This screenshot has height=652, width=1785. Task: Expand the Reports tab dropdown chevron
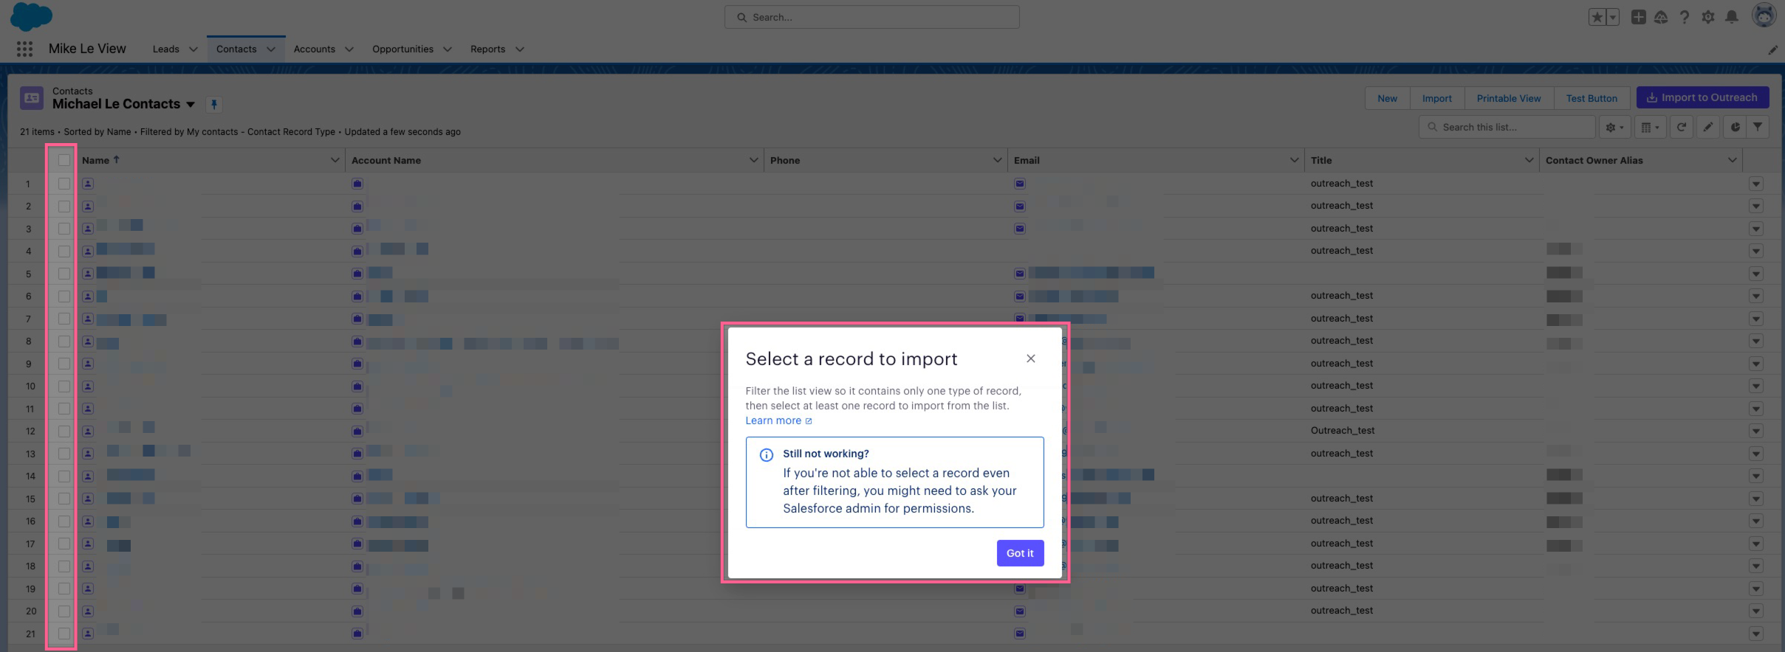tap(520, 49)
